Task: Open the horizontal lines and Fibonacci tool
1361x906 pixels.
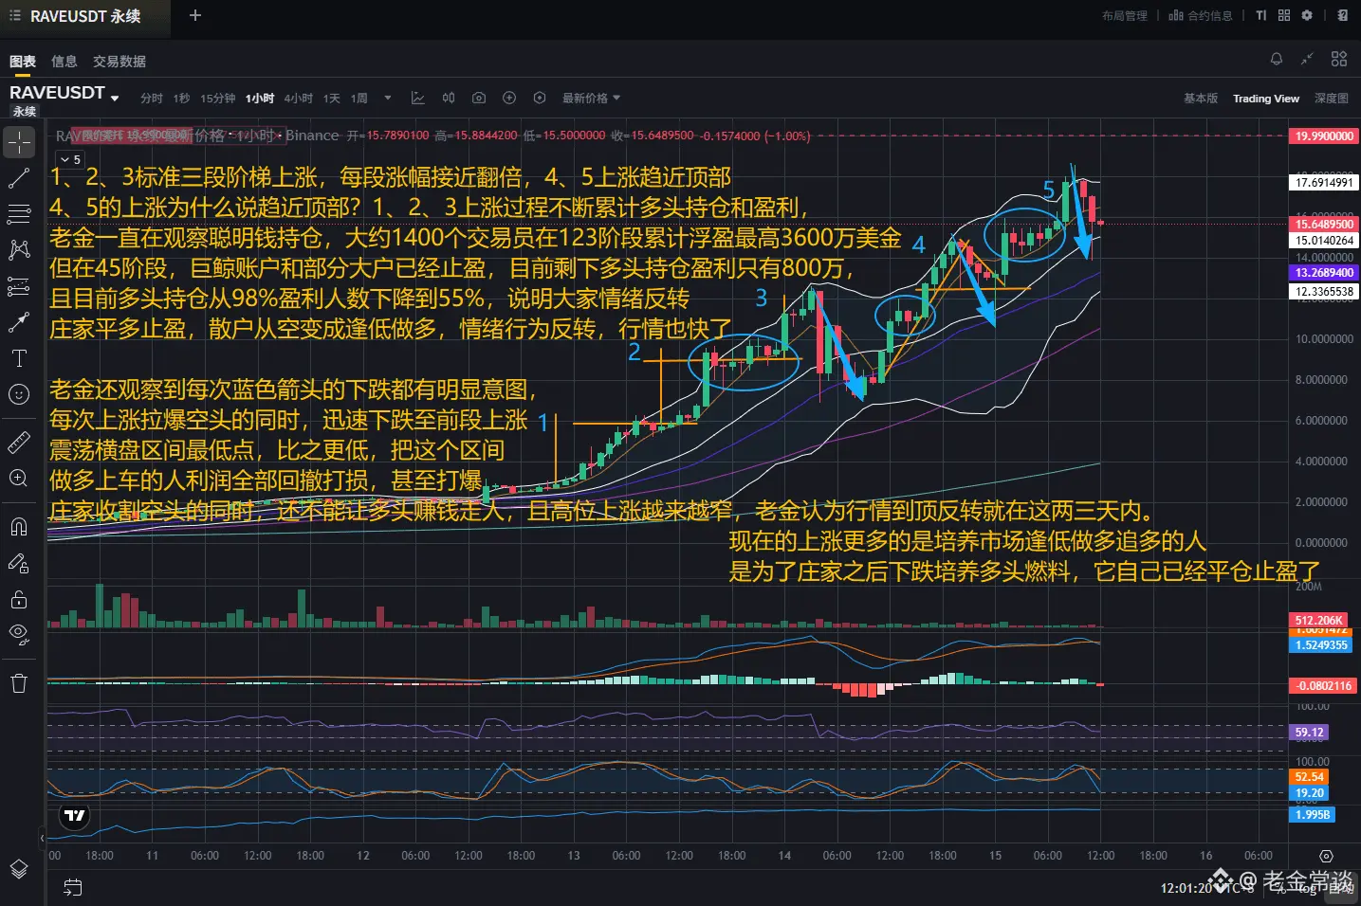Action: click(x=19, y=214)
